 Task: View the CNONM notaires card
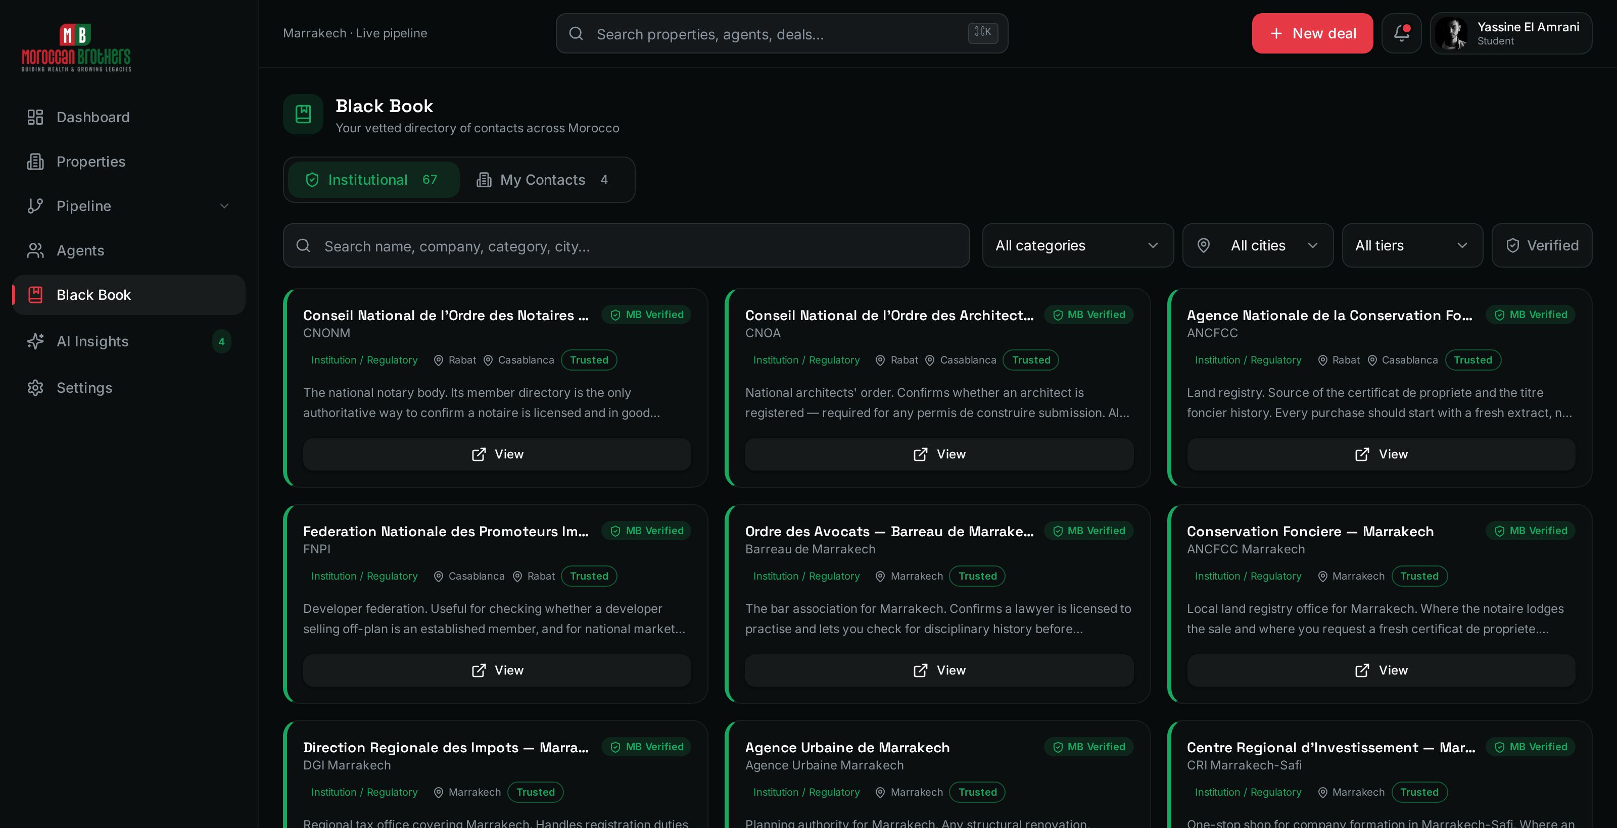point(497,454)
